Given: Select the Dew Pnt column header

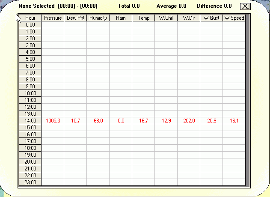Looking at the screenshot, I should pyautogui.click(x=75, y=18).
